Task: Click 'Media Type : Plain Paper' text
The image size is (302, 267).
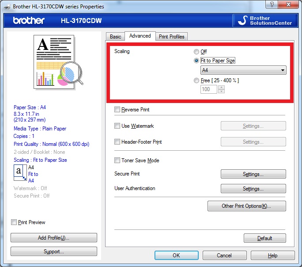Action: click(40, 129)
